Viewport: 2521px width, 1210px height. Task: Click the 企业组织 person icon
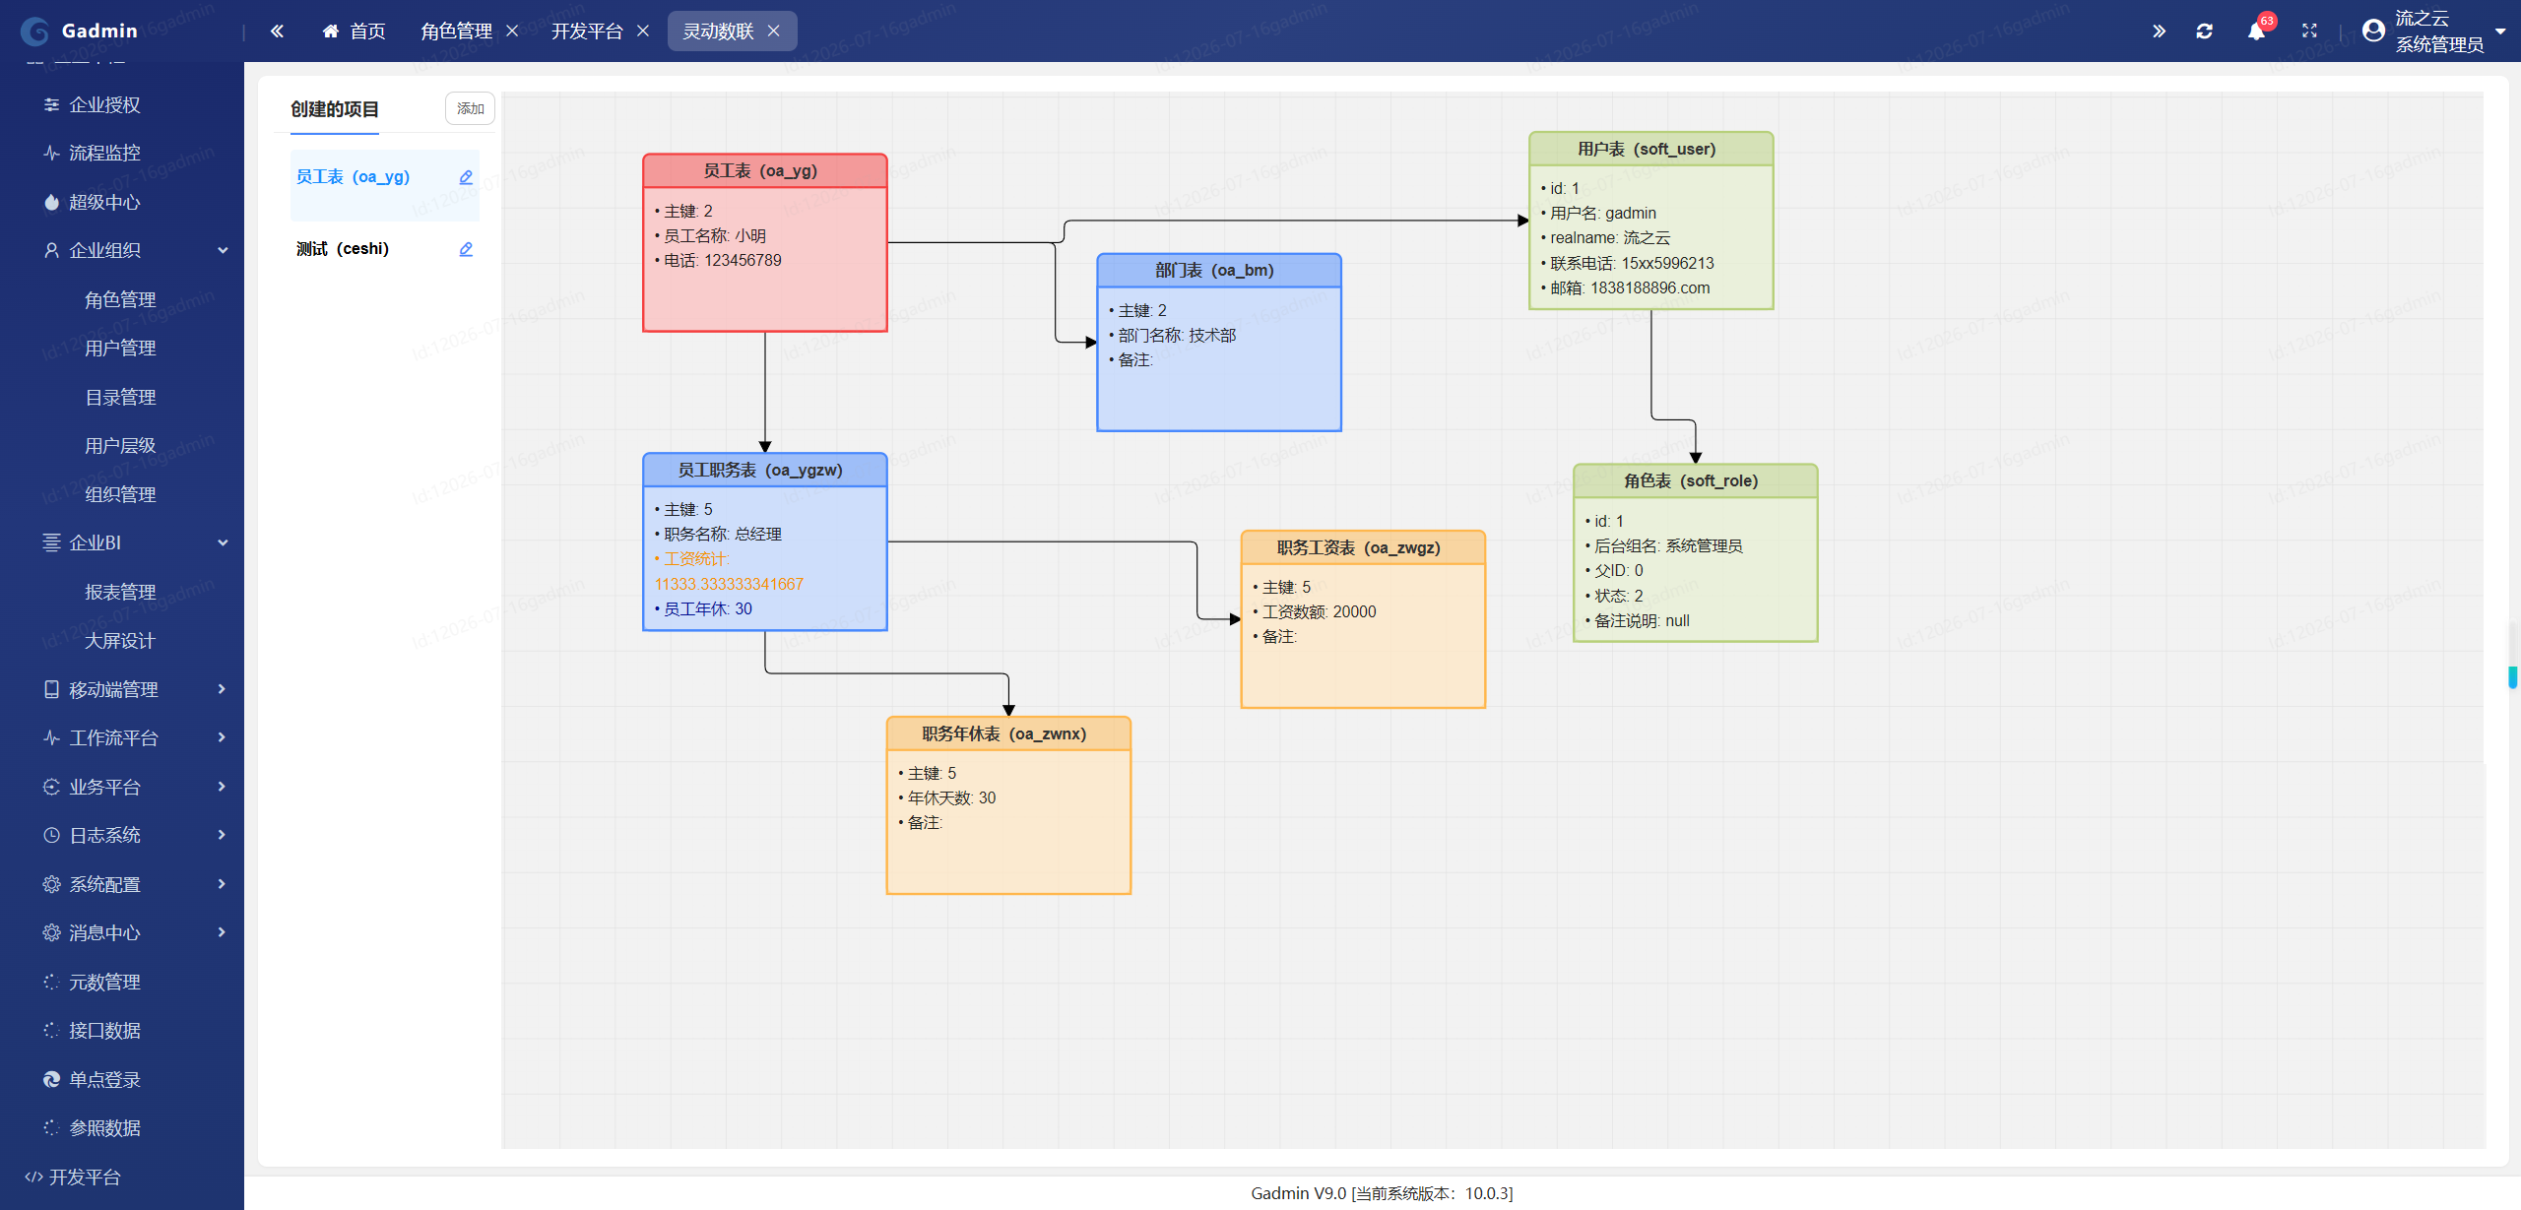coord(51,250)
